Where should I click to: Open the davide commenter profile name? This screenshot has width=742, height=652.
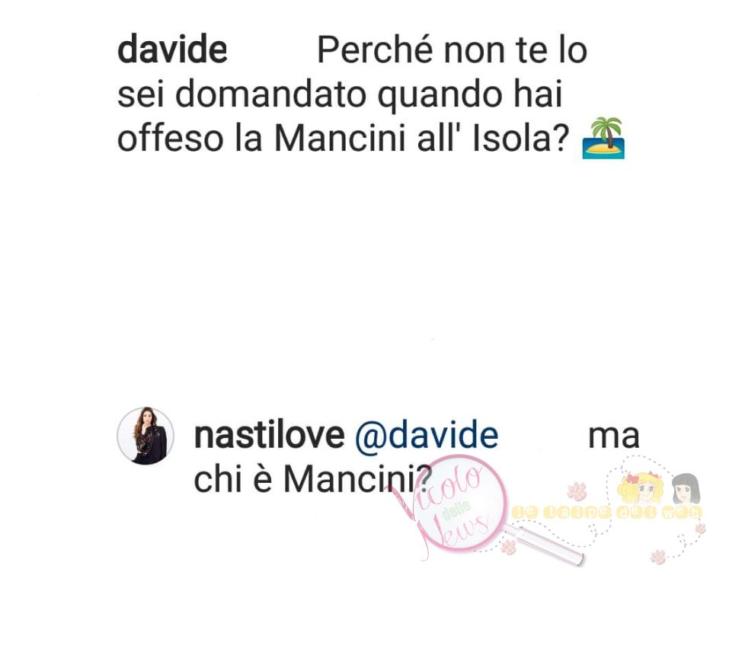click(172, 50)
